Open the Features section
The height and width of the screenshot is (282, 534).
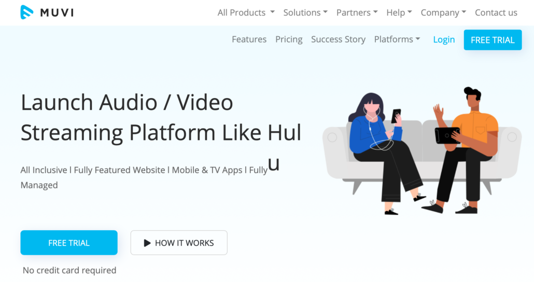tap(249, 39)
